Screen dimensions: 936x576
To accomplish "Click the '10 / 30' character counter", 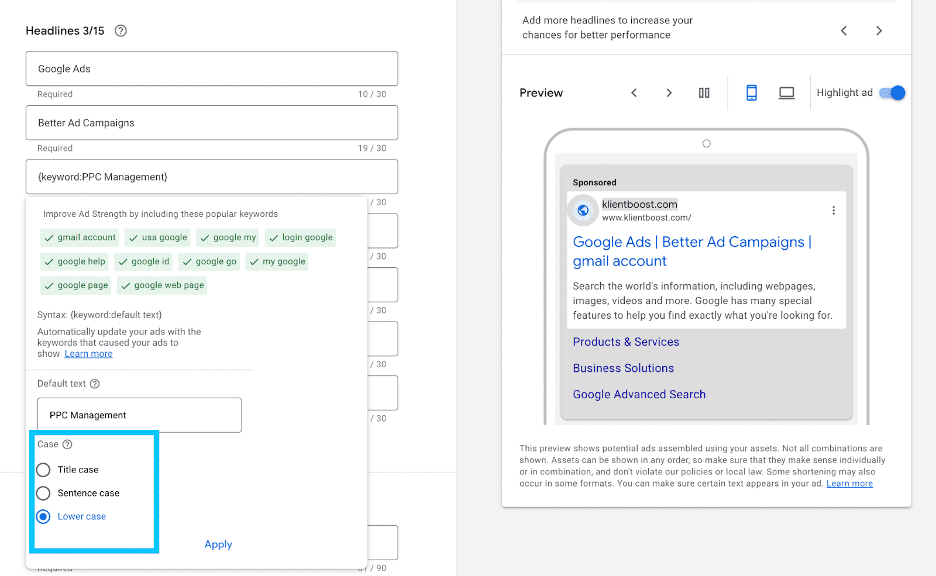I will [x=372, y=94].
